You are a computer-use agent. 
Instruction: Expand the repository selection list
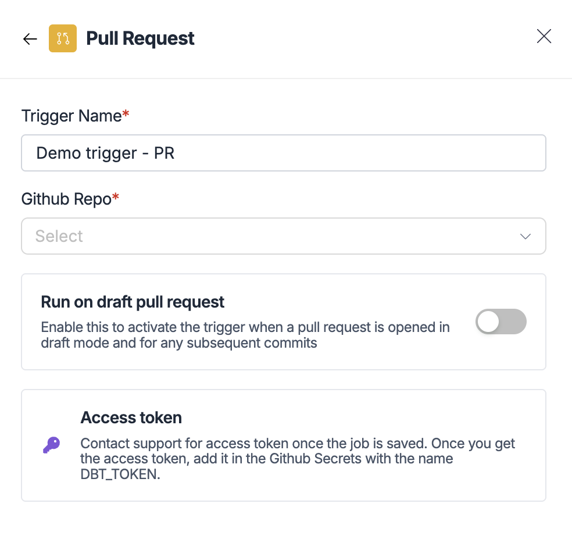(x=284, y=236)
